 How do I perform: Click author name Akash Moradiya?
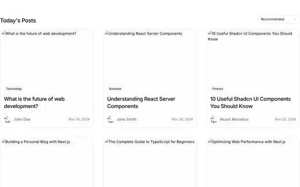(x=234, y=119)
